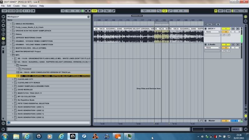This screenshot has height=140, width=249.
Task: Toggle the metronome button
Action: 33,11
